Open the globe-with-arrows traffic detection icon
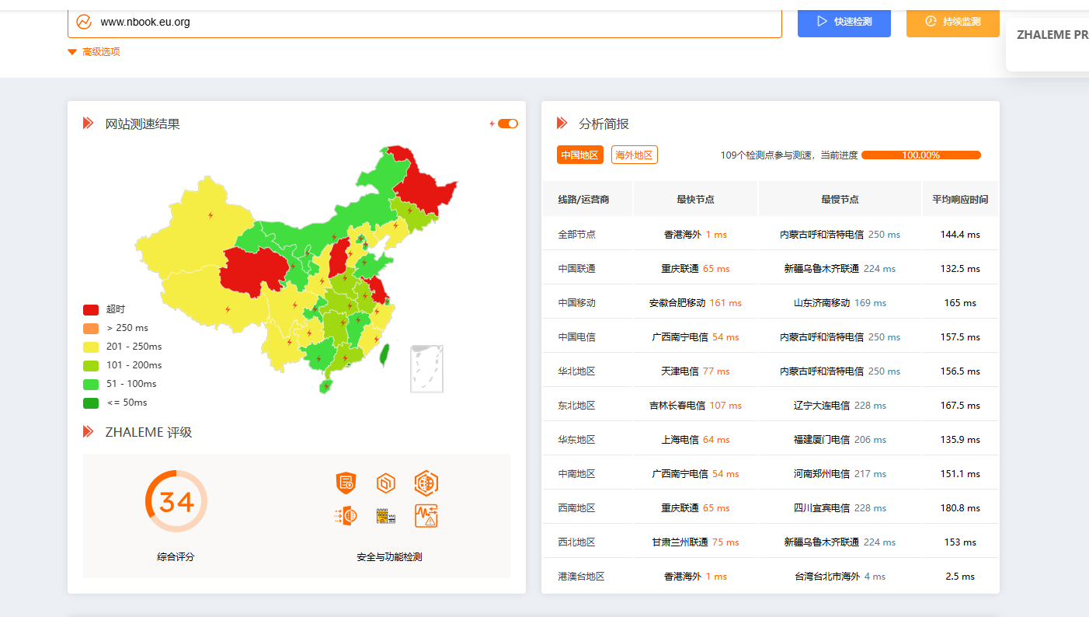 coord(346,515)
